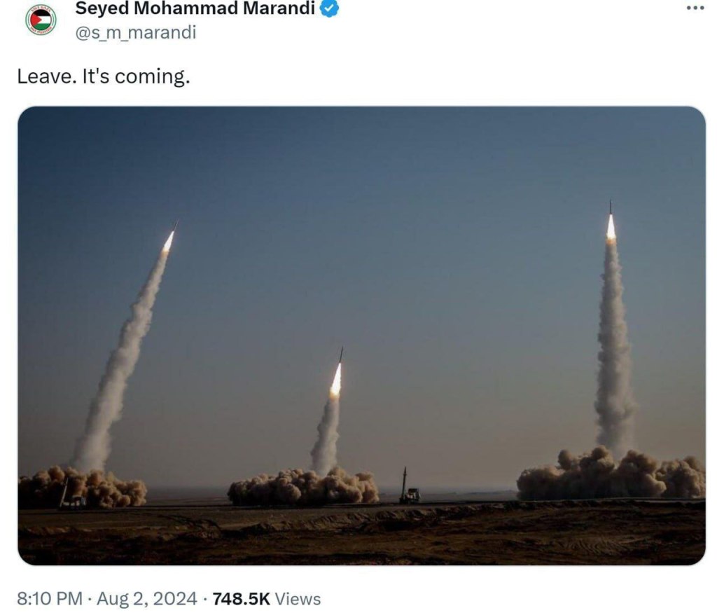Click the Views label
The height and width of the screenshot is (613, 717).
[298, 598]
